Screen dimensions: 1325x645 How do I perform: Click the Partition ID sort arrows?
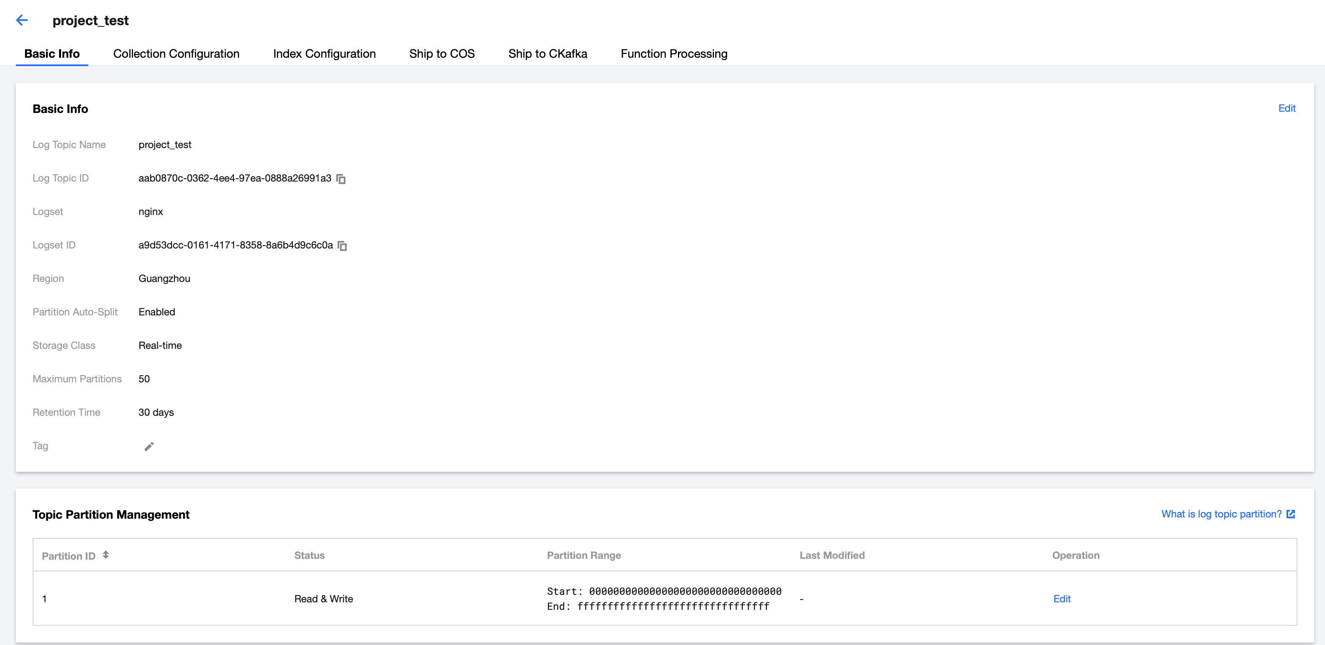(105, 555)
